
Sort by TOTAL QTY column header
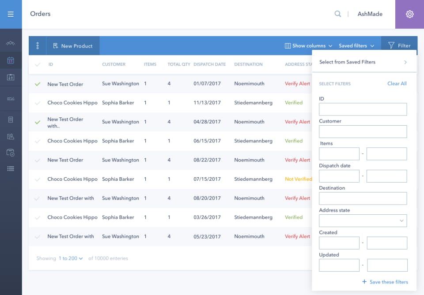click(179, 64)
